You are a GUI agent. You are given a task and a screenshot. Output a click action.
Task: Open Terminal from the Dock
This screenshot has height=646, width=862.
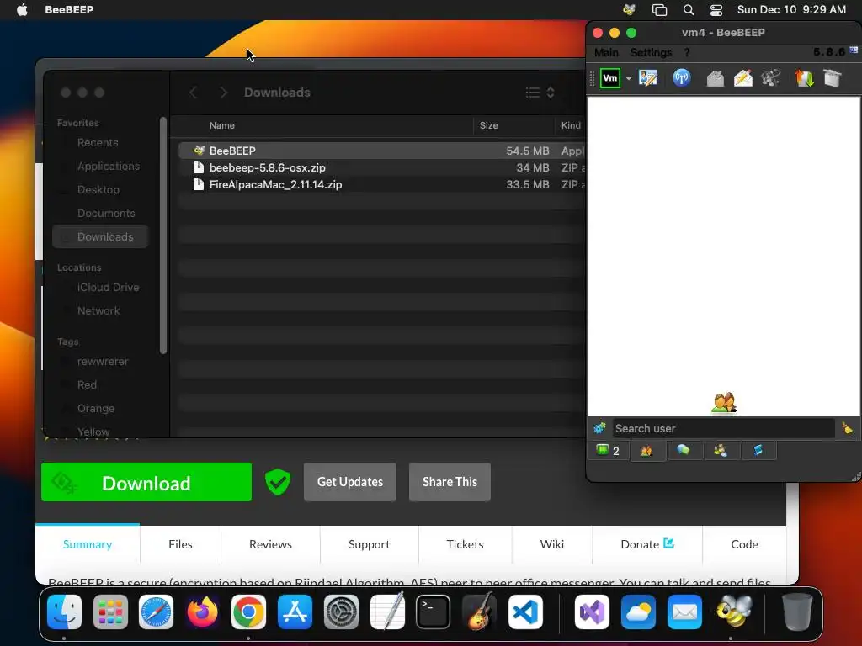click(x=433, y=612)
